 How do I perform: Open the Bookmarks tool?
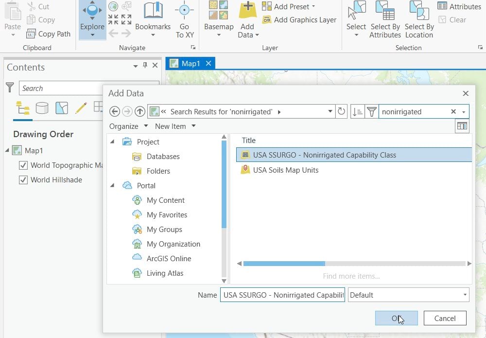pos(153,19)
